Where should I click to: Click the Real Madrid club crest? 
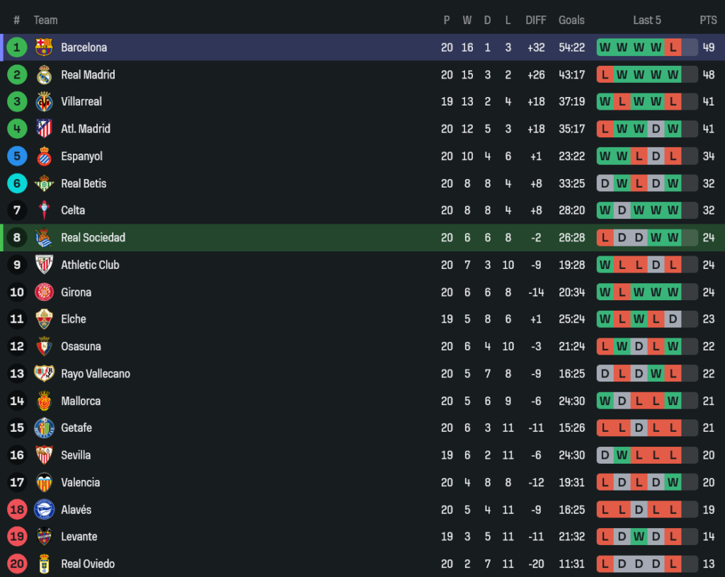[44, 74]
